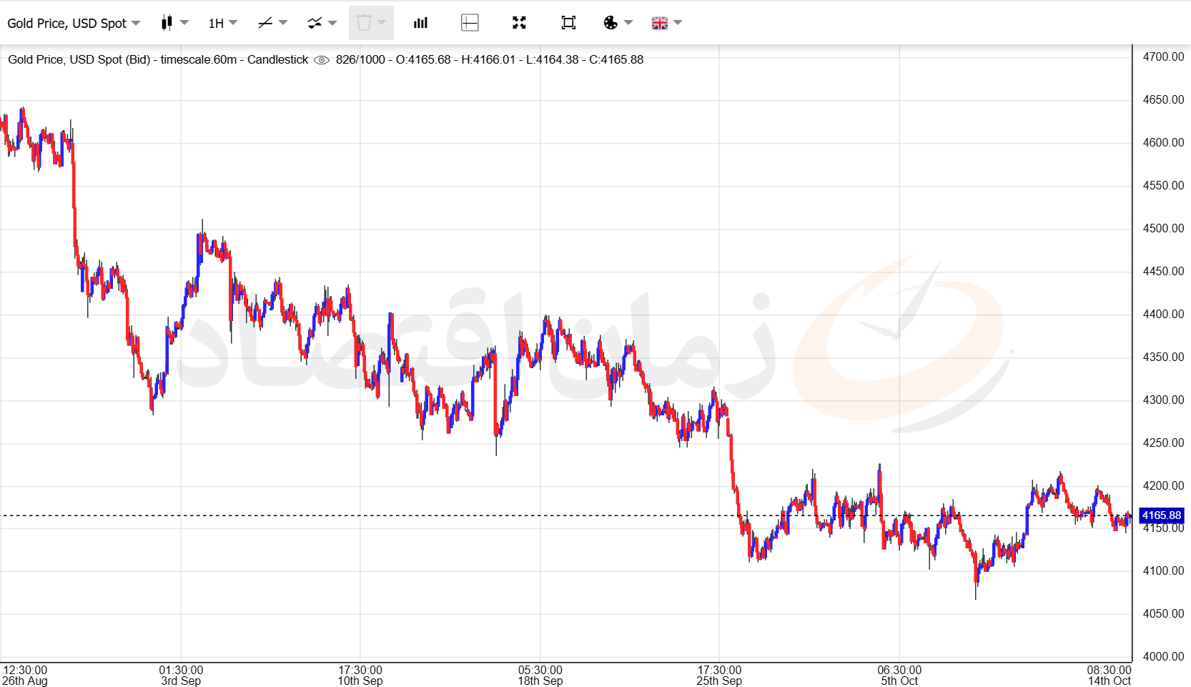The width and height of the screenshot is (1191, 687).
Task: Click the '10th Sep' time axis label
Action: (x=360, y=681)
